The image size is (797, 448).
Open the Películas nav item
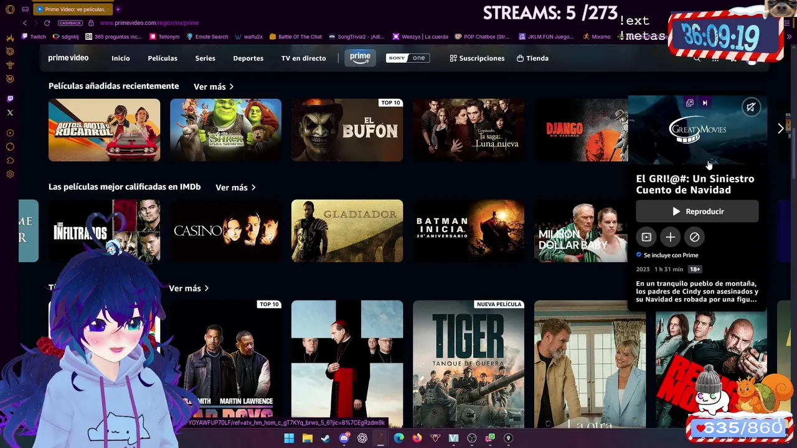tap(163, 58)
